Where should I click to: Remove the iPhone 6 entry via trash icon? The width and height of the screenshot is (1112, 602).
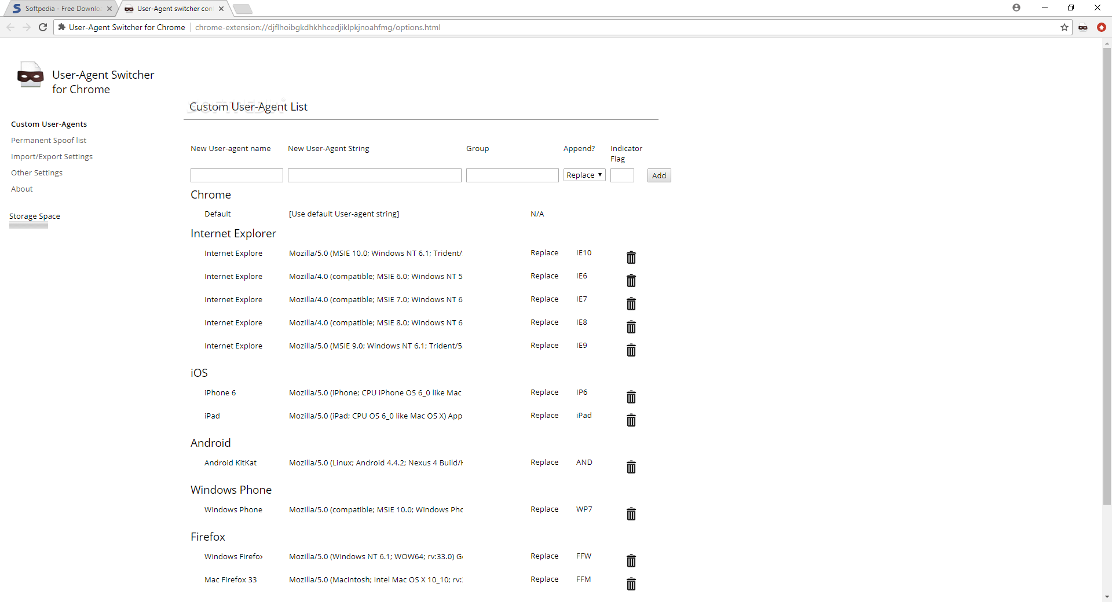[x=631, y=397]
